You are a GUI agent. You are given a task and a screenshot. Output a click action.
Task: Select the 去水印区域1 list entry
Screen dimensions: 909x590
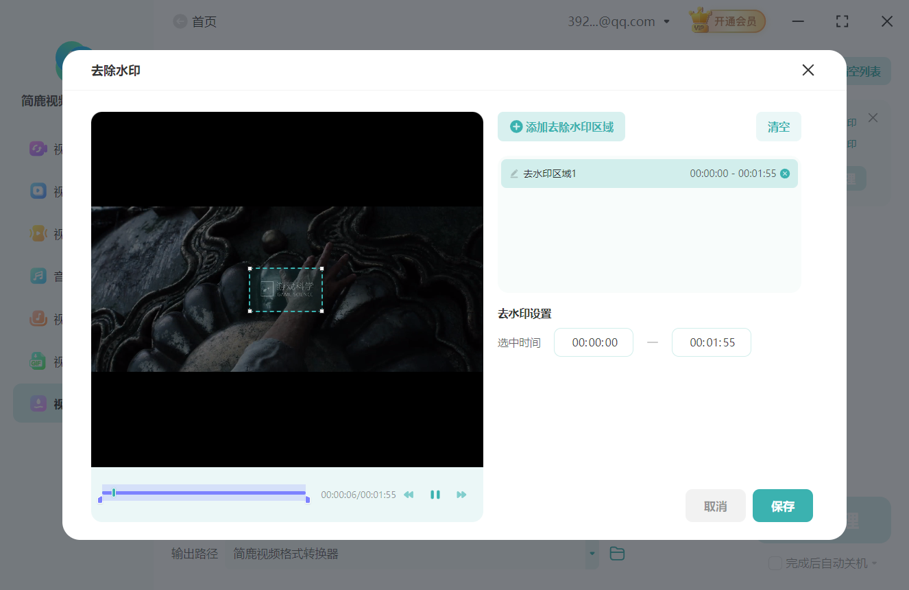point(617,174)
